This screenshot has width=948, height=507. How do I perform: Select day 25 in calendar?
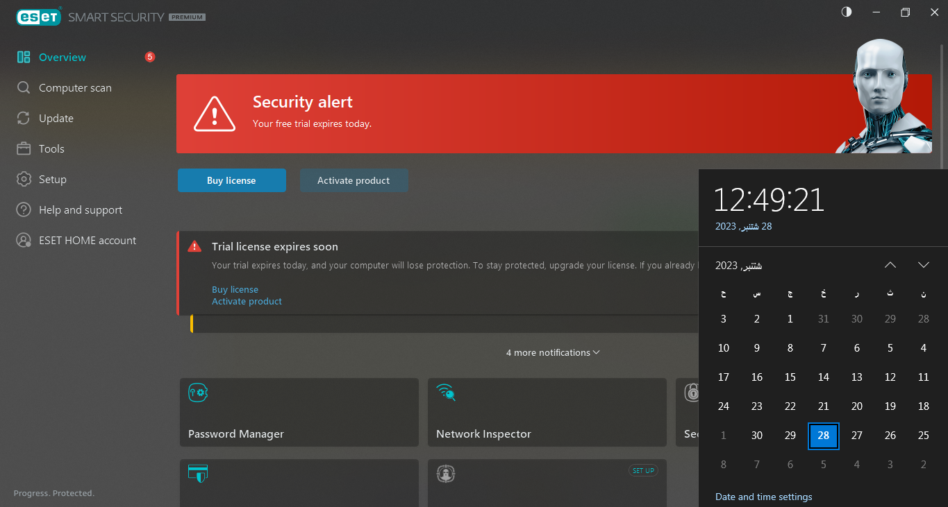924,436
